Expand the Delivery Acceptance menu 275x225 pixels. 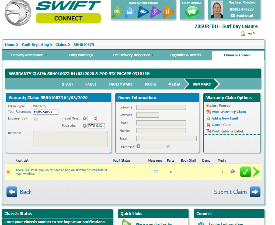coord(29,55)
